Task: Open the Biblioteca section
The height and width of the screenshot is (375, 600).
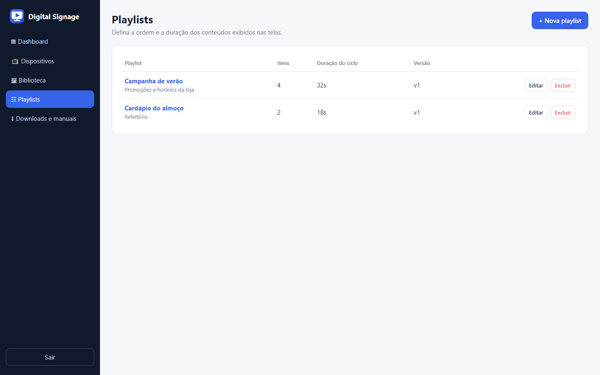Action: click(x=50, y=80)
